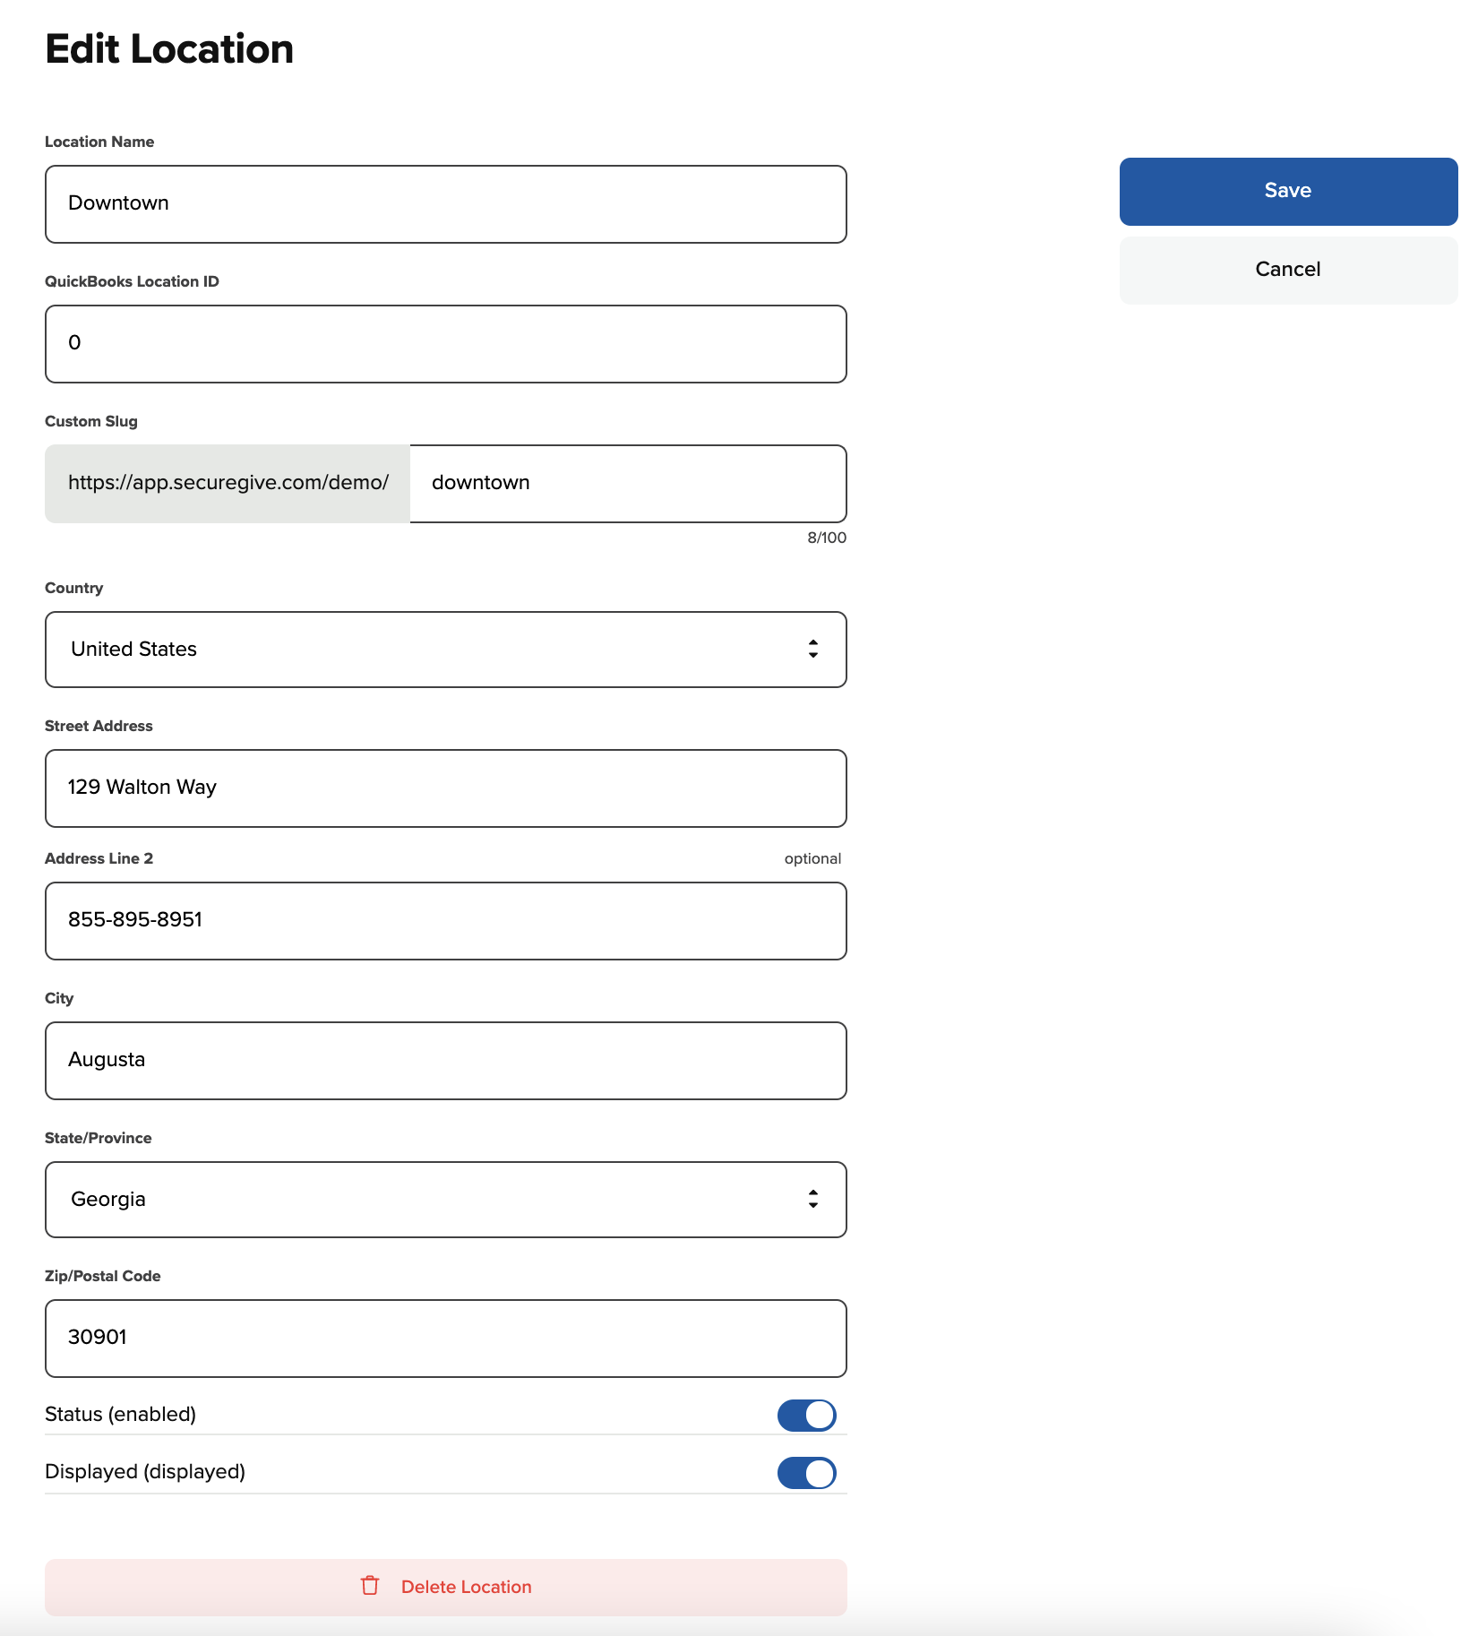
Task: Click the Street Address input field
Action: point(445,788)
